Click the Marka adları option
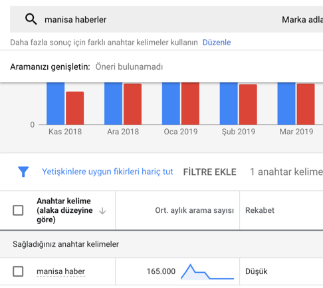 coord(302,19)
